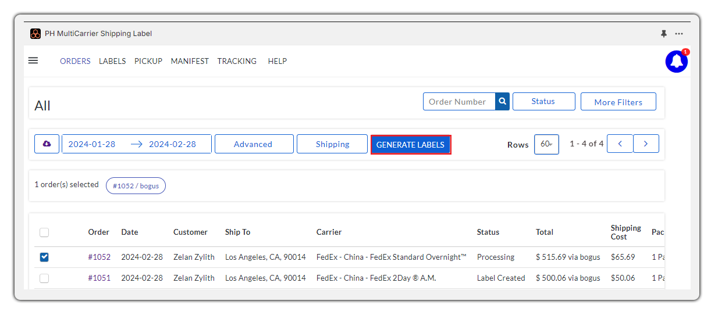
Task: Click the 1 order(s) selected text
Action: coord(66,185)
